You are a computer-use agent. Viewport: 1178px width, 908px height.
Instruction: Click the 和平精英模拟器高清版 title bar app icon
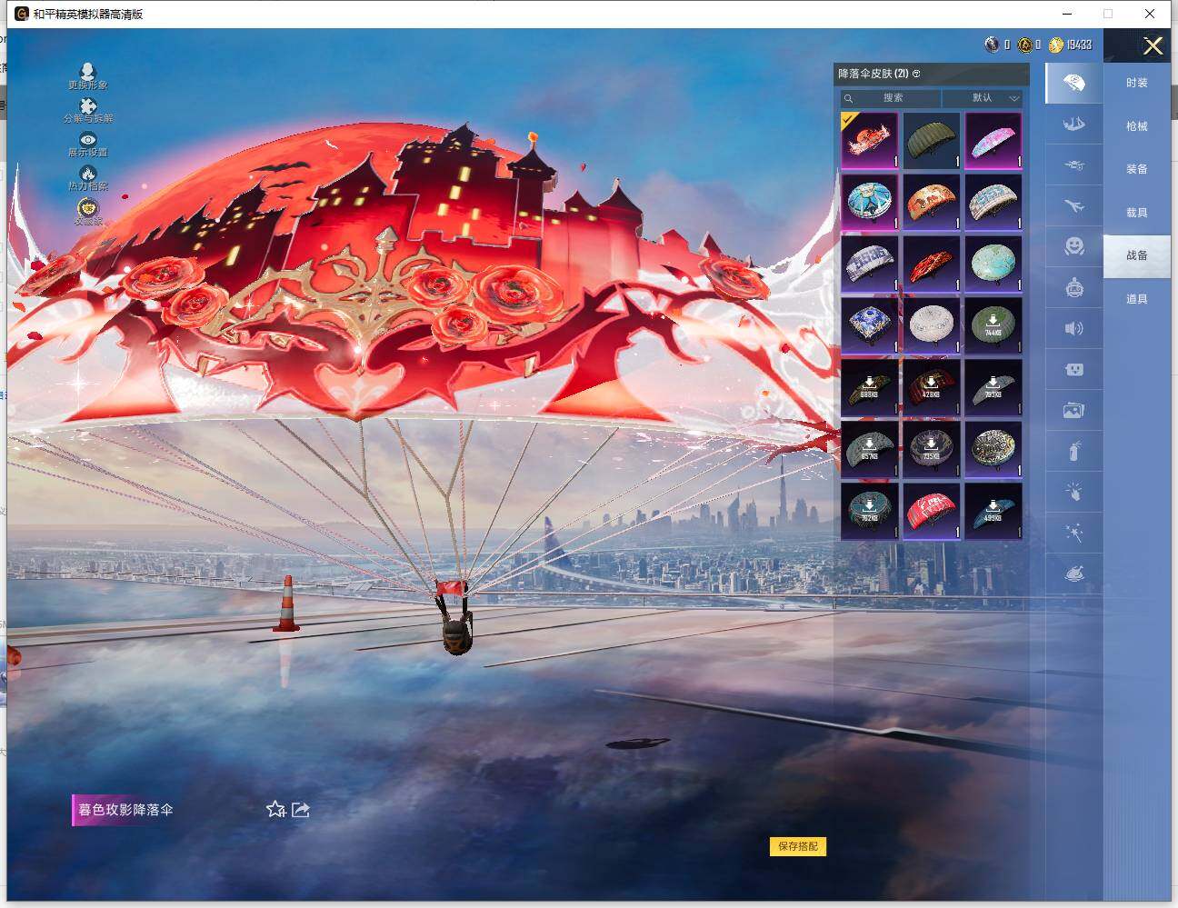(22, 14)
